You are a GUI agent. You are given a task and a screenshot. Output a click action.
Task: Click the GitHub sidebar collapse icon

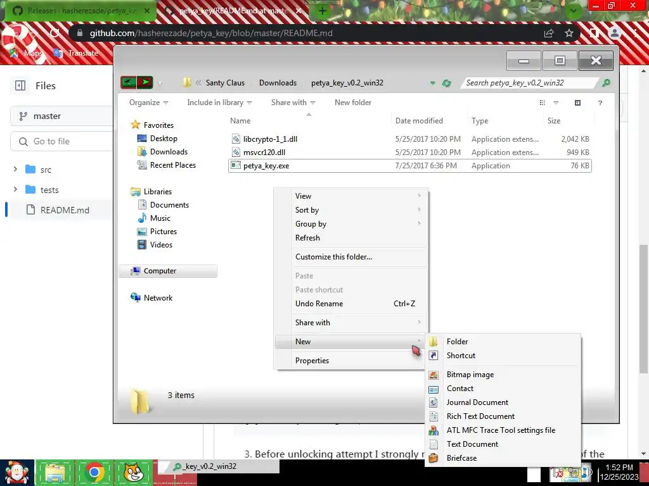click(x=20, y=85)
